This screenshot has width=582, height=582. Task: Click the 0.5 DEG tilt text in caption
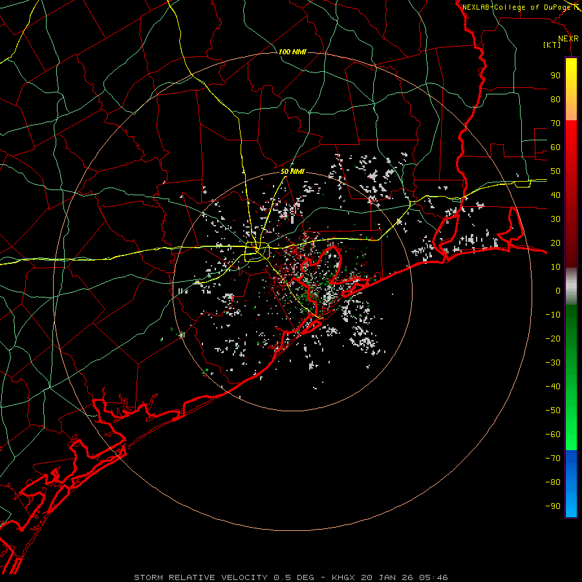tap(294, 577)
